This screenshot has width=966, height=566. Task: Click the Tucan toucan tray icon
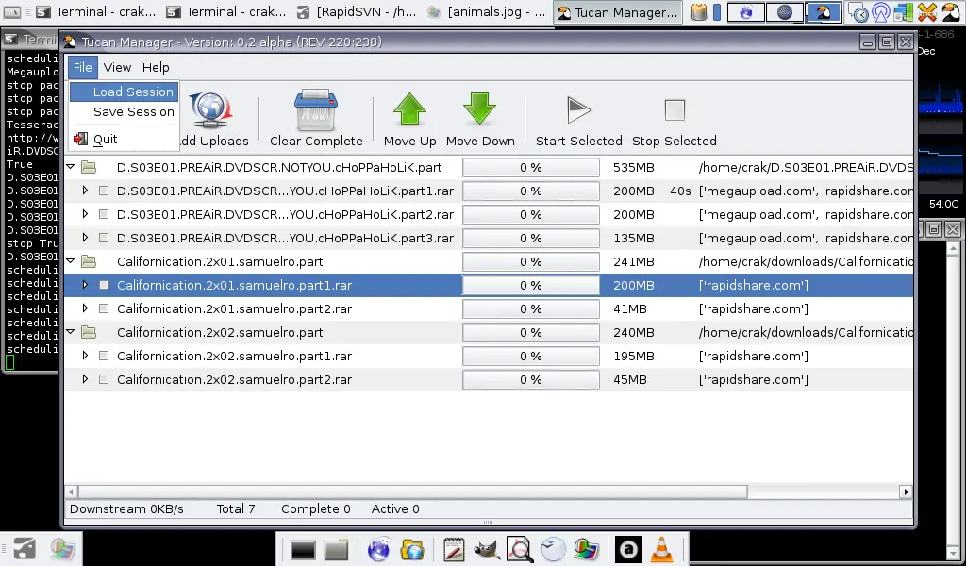tap(951, 11)
